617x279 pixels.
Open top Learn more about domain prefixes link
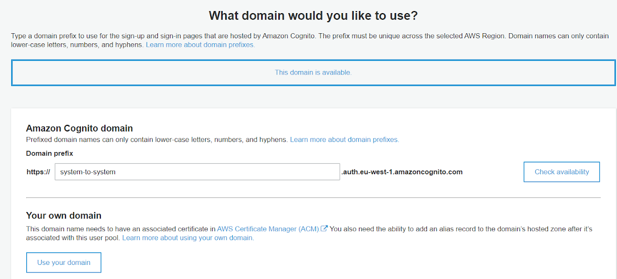click(x=200, y=45)
